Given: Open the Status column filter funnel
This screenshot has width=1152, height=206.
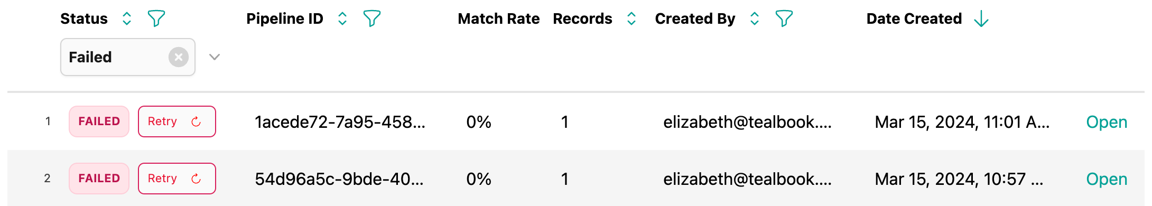Looking at the screenshot, I should coord(156,19).
